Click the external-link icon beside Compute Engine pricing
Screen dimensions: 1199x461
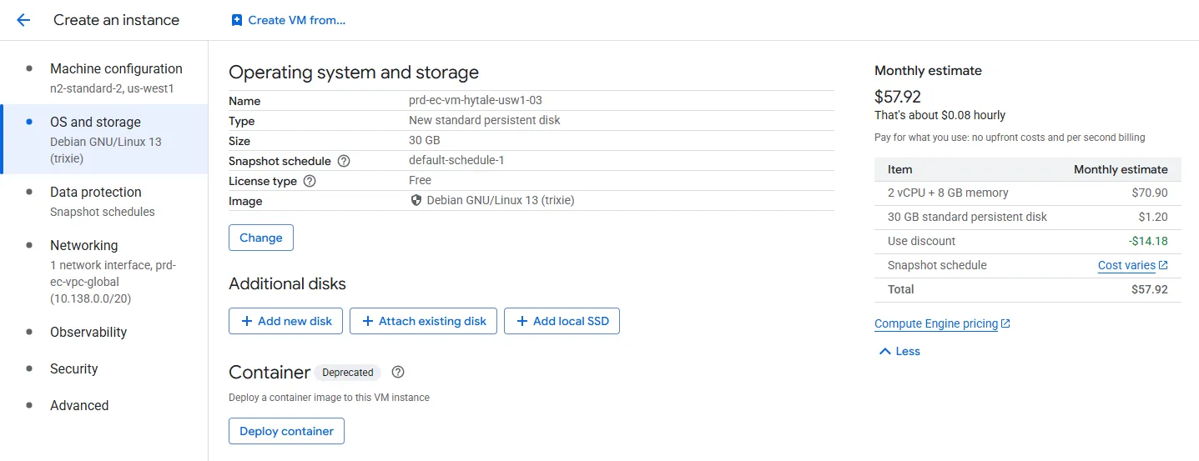(1005, 323)
